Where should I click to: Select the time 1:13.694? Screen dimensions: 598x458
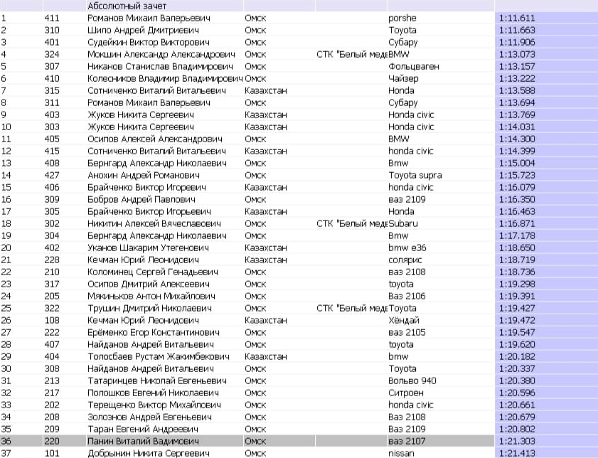click(x=517, y=102)
